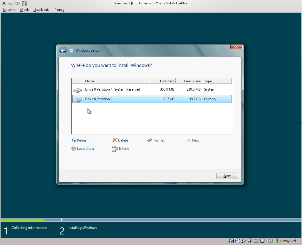The width and height of the screenshot is (302, 245).
Task: Click the Name column header
Action: 116,81
